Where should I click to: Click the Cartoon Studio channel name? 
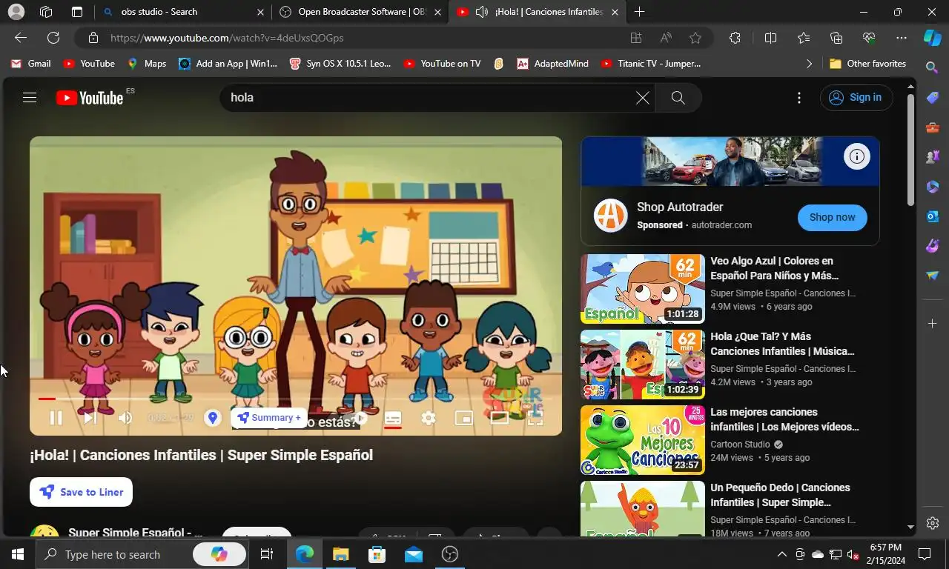[x=740, y=445]
